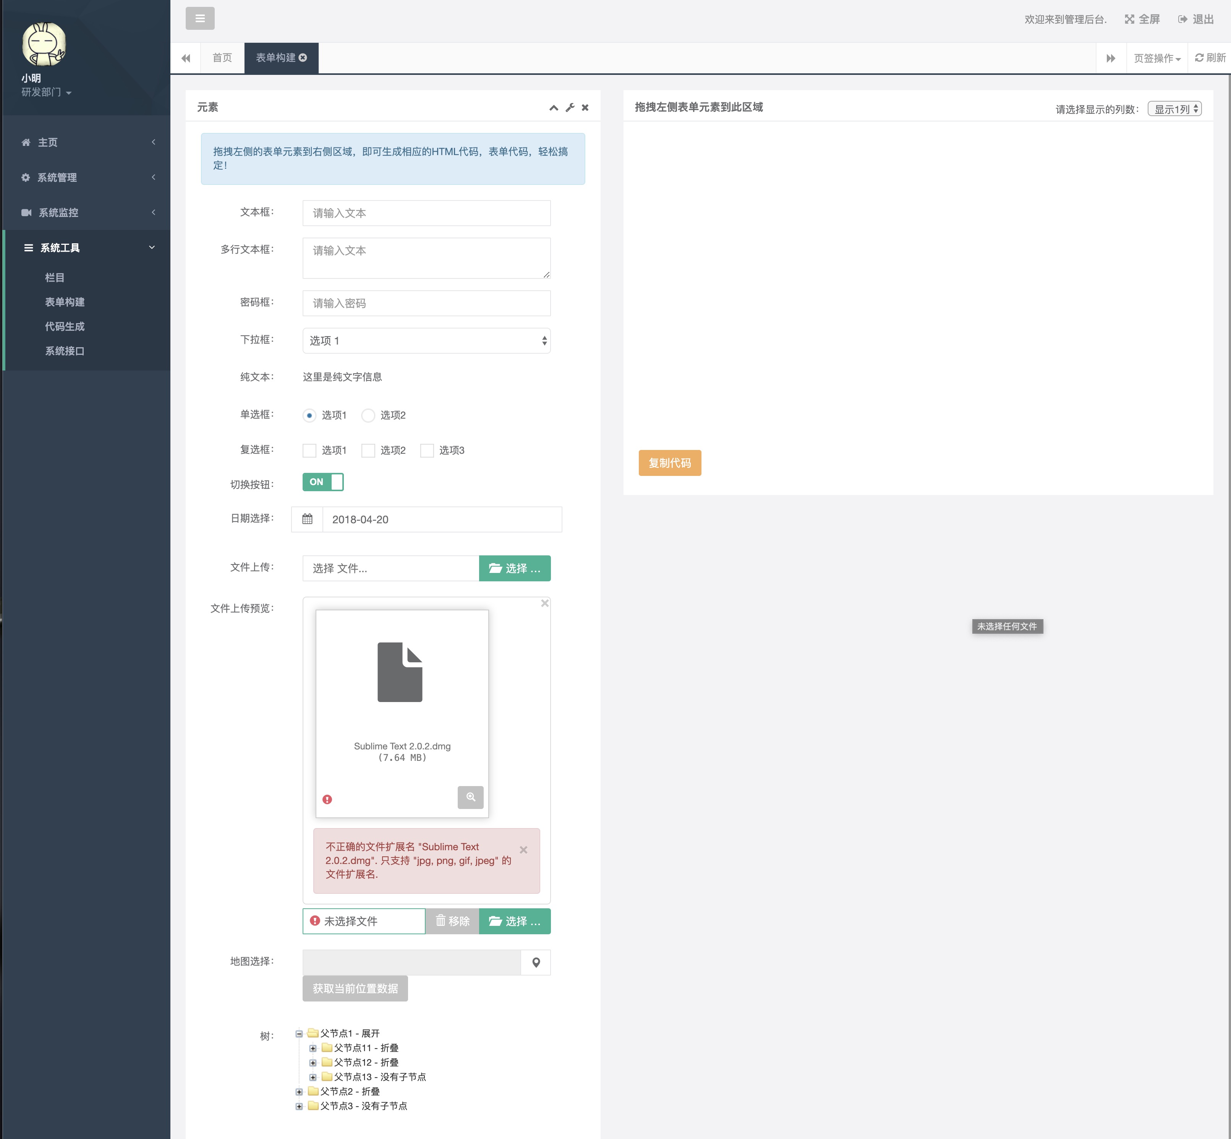
Task: Click the double right arrow tab scroller
Action: 1111,58
